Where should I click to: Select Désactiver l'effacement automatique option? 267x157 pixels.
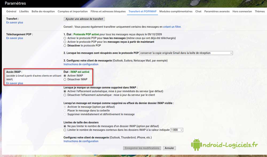tap(65, 95)
